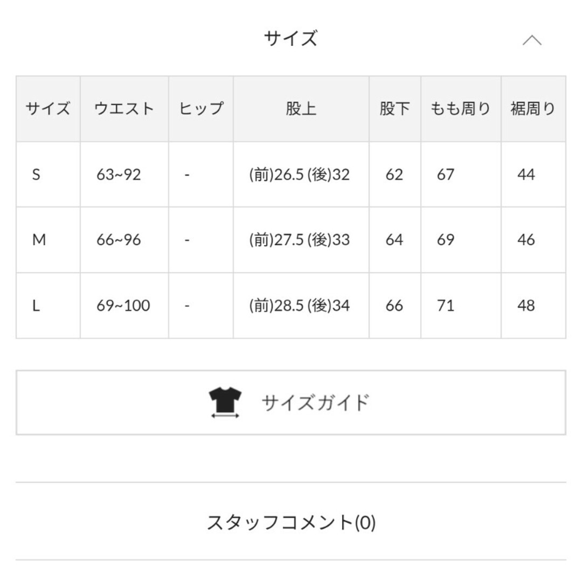The image size is (582, 582).
Task: Click the 股下 column header
Action: point(395,109)
